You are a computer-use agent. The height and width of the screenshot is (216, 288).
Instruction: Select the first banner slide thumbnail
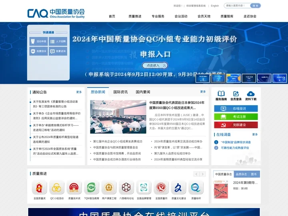click(202, 78)
